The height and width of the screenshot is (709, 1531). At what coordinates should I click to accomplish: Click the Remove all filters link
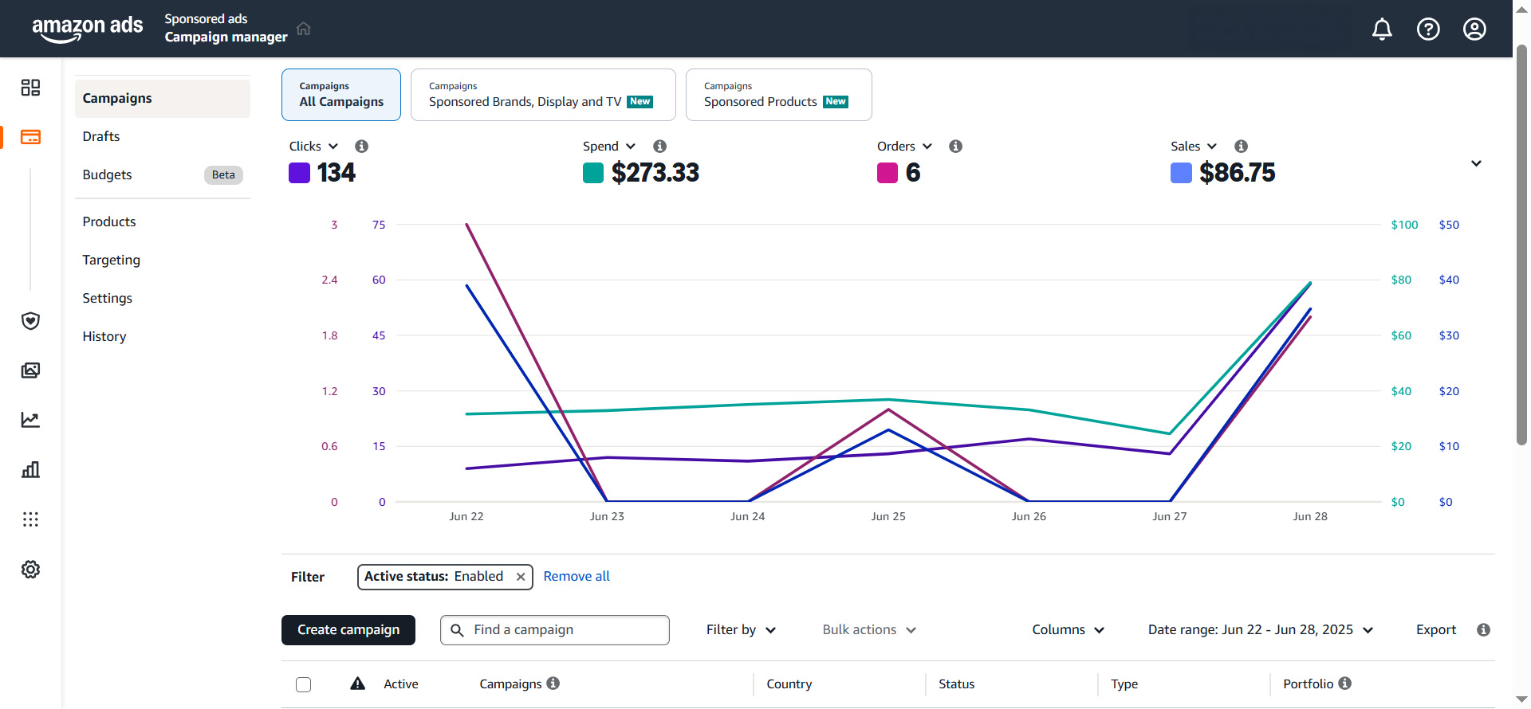point(576,577)
